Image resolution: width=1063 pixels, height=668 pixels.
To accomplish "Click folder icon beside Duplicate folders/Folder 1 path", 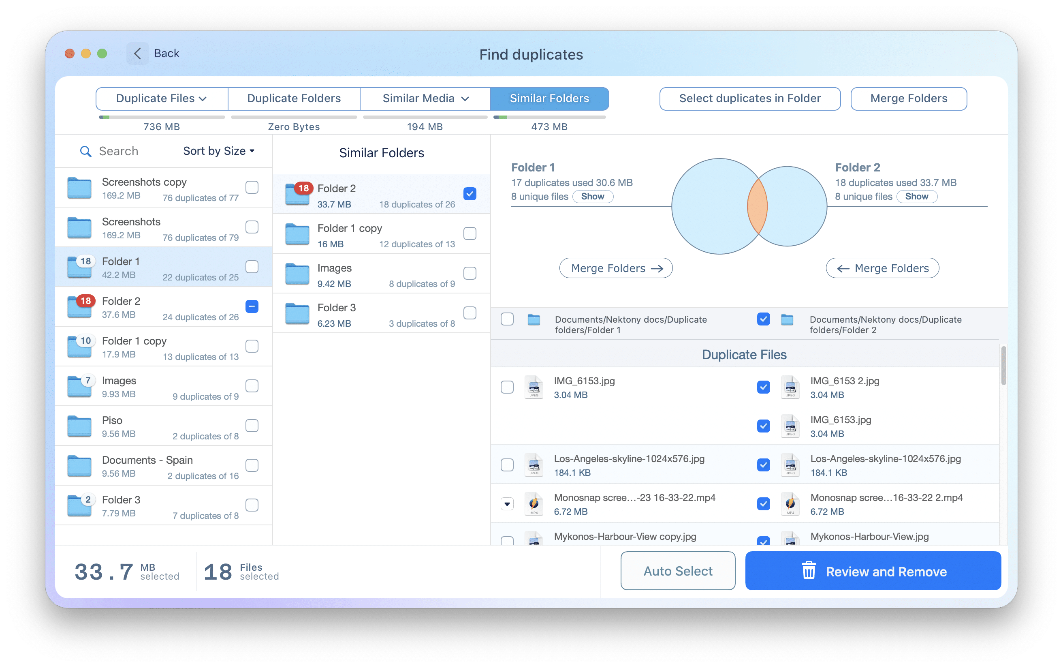I will (x=534, y=320).
